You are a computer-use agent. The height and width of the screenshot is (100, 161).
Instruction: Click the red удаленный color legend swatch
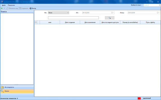click(x=139, y=98)
